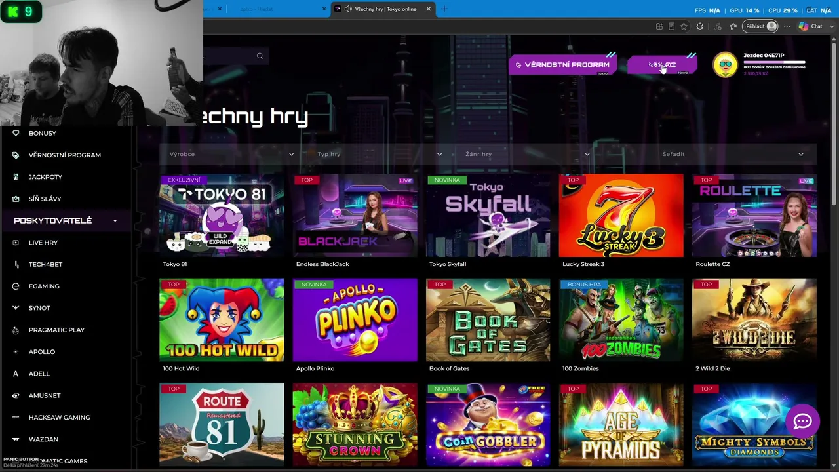Click the level progress bar under Jezdec

[774, 62]
